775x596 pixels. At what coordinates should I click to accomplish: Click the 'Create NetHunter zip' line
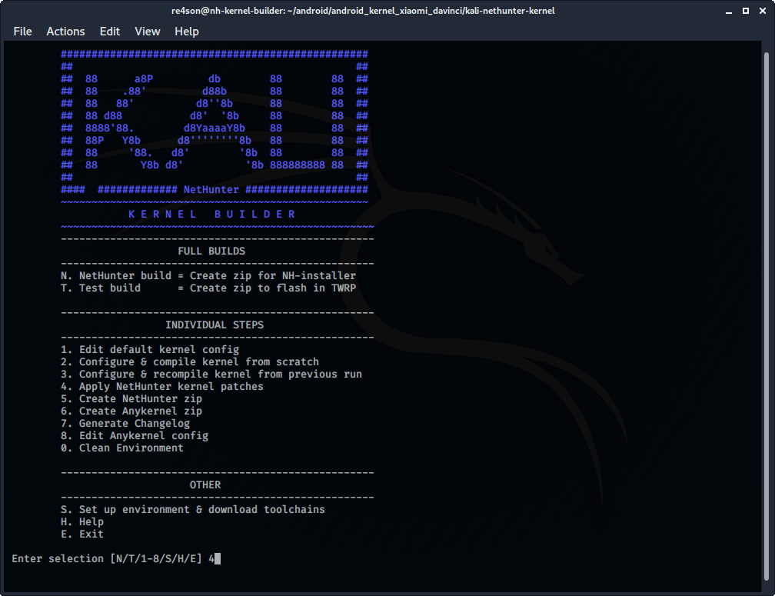click(131, 399)
